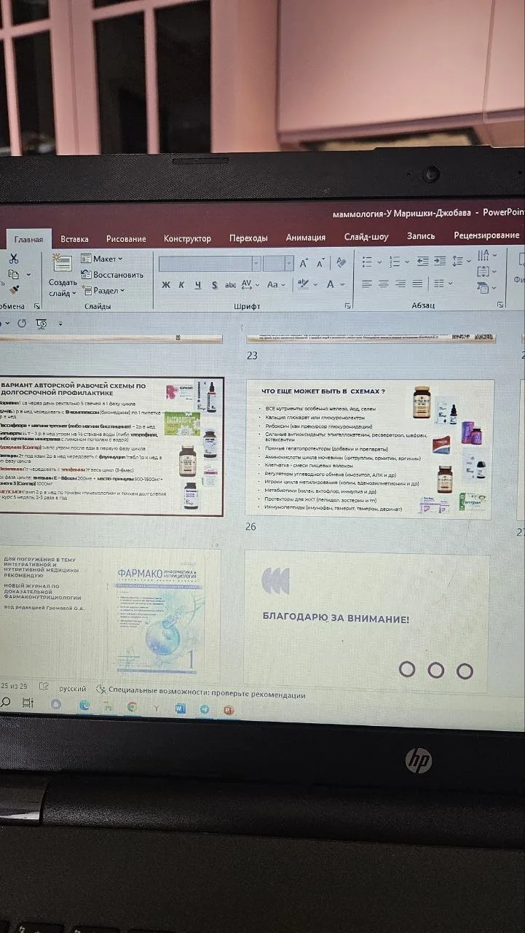Switch to the Рисование tab
The width and height of the screenshot is (525, 933).
pyautogui.click(x=126, y=238)
